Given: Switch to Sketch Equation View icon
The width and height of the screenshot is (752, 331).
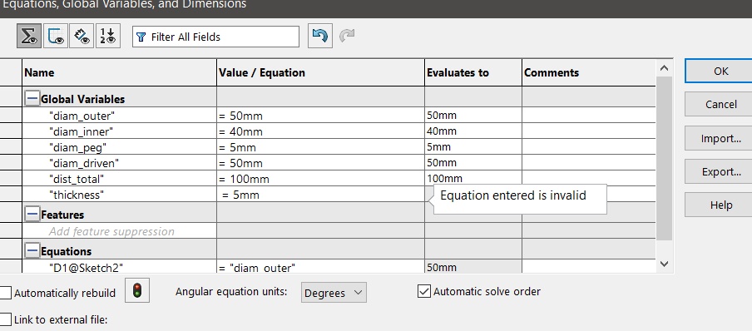Looking at the screenshot, I should click(x=55, y=36).
